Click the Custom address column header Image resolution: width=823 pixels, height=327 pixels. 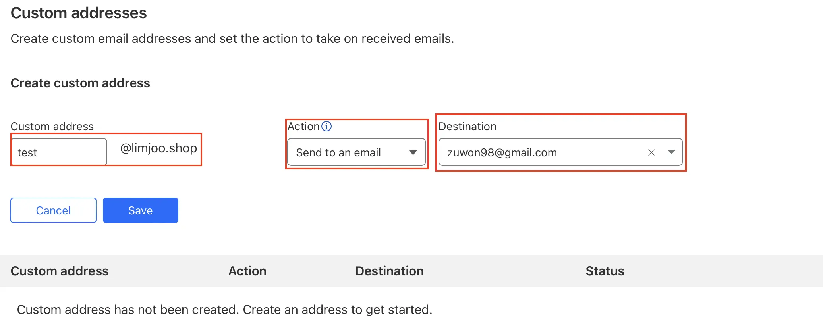pos(60,271)
